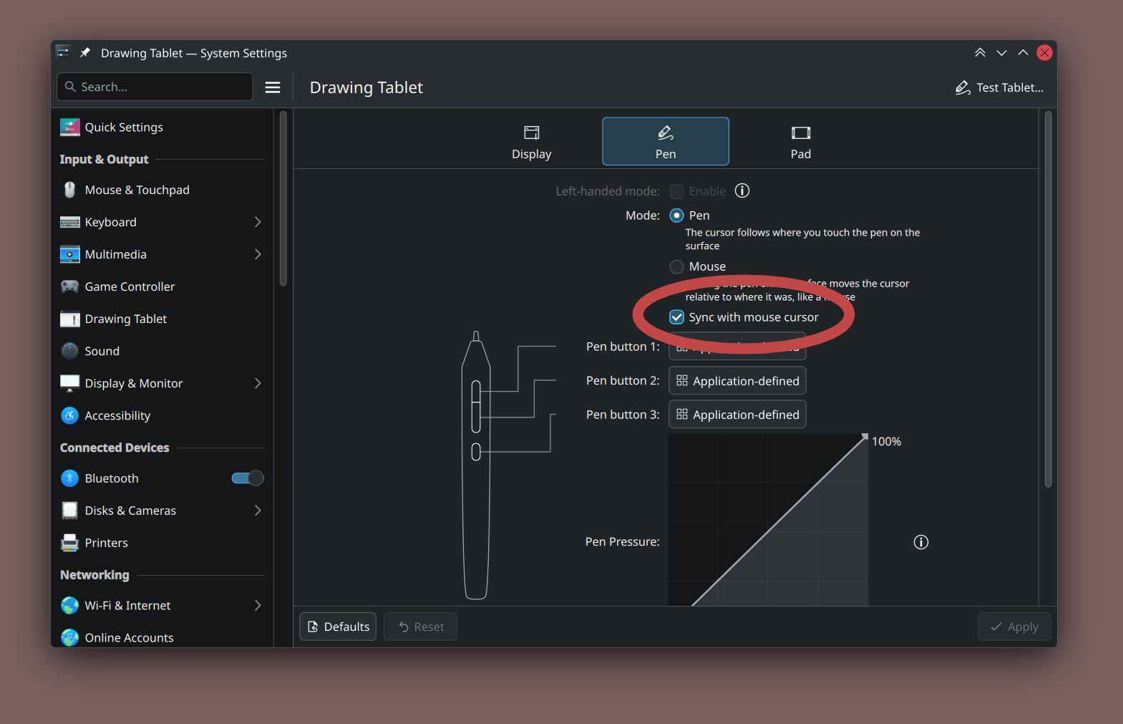This screenshot has width=1123, height=724.
Task: Go to Quick Settings
Action: (x=123, y=127)
